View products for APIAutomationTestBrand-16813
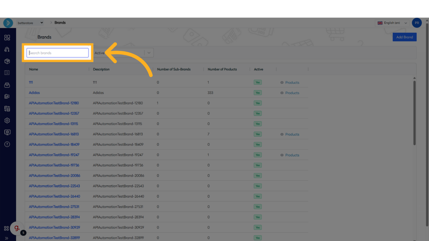Screen dimensions: 429x241 [290, 134]
